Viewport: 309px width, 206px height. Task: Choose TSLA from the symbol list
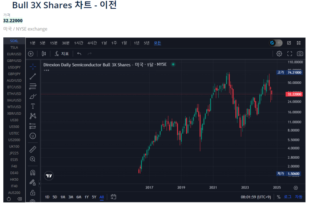[14, 47]
